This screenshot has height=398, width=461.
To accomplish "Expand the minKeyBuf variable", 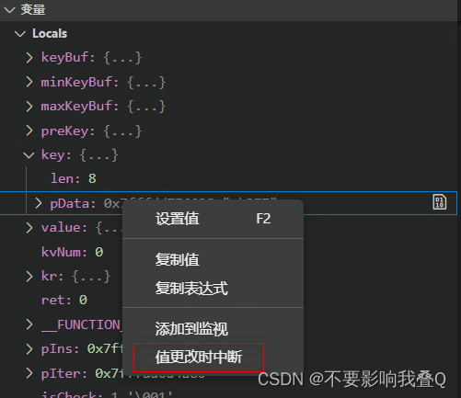I will [x=29, y=82].
